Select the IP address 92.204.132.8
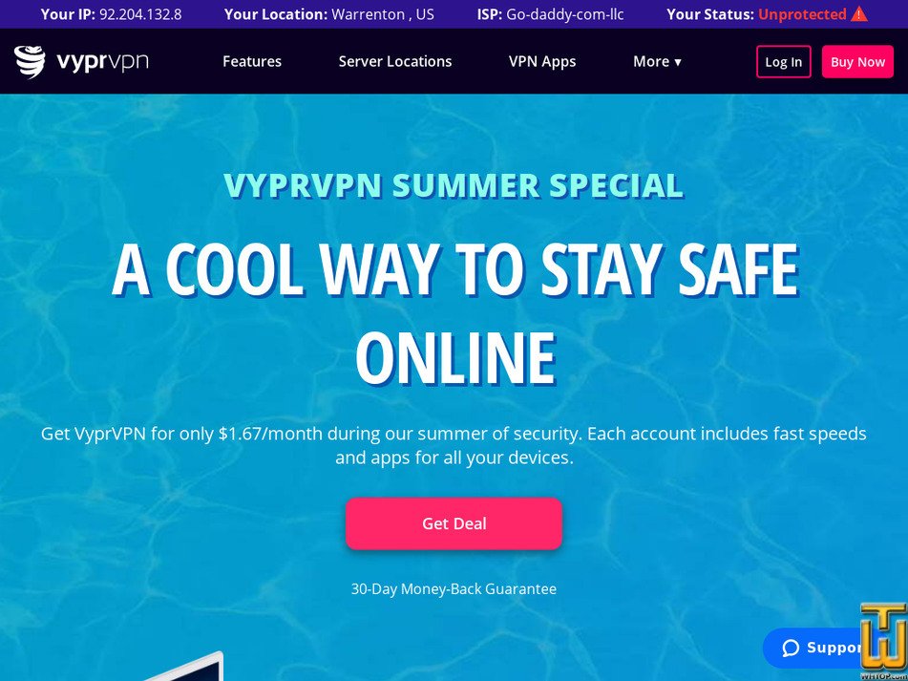 point(140,14)
